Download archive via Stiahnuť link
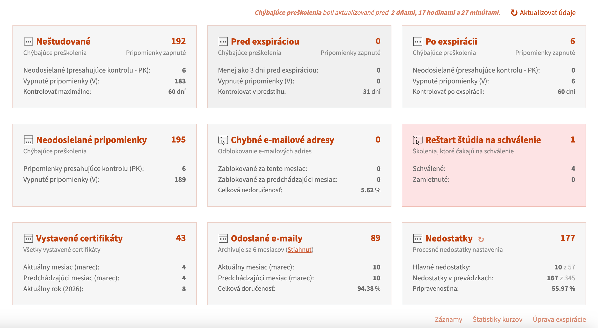The height and width of the screenshot is (328, 598). [300, 249]
